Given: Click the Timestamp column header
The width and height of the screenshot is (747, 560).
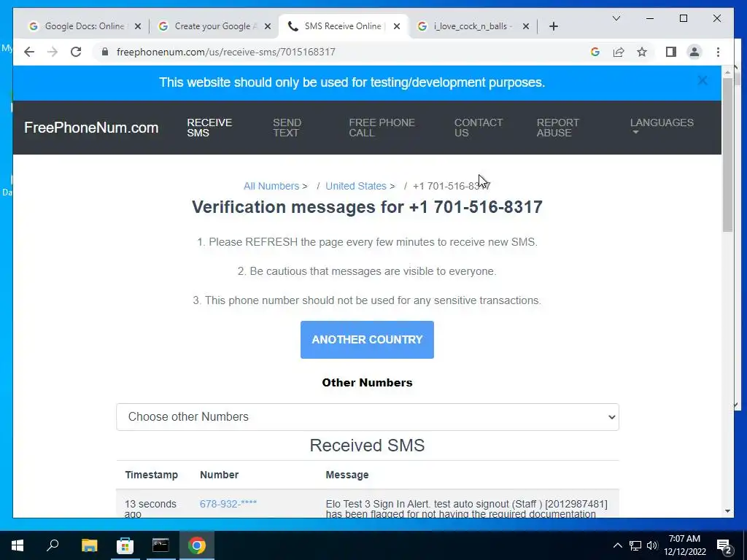Looking at the screenshot, I should click(x=152, y=475).
